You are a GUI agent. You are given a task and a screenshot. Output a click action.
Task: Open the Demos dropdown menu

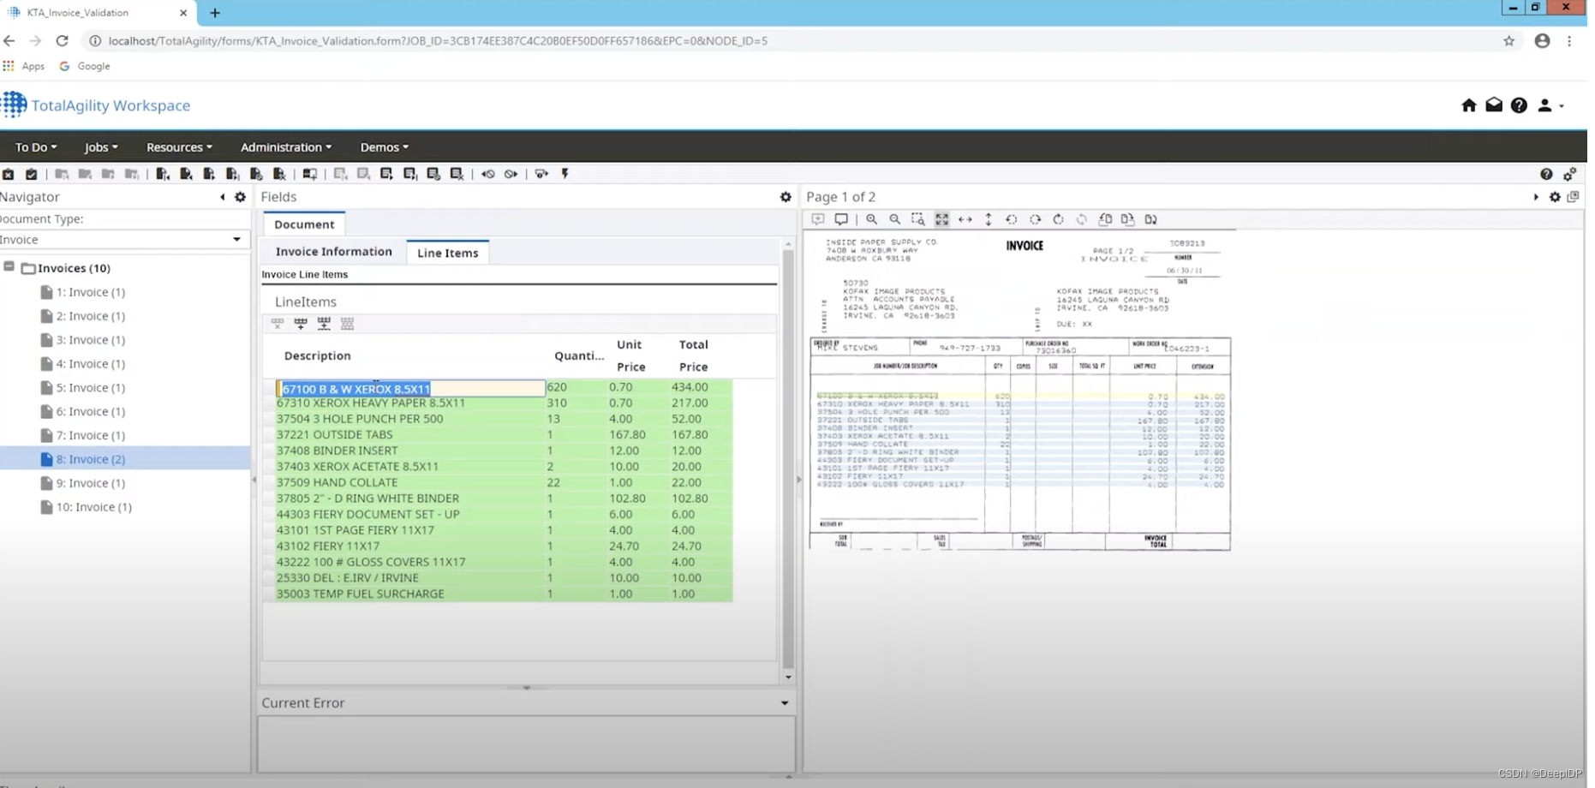(x=384, y=147)
